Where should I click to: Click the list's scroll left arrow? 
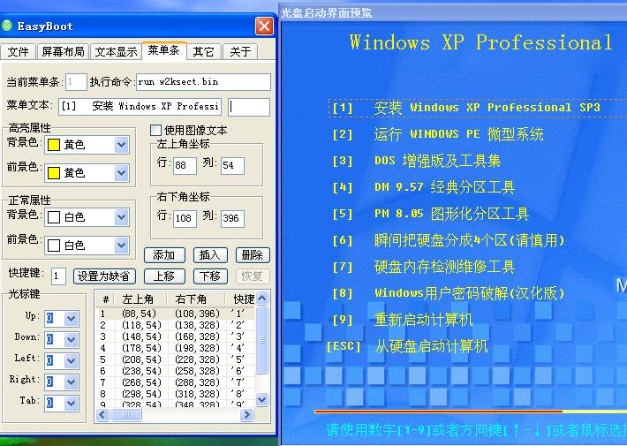102,415
